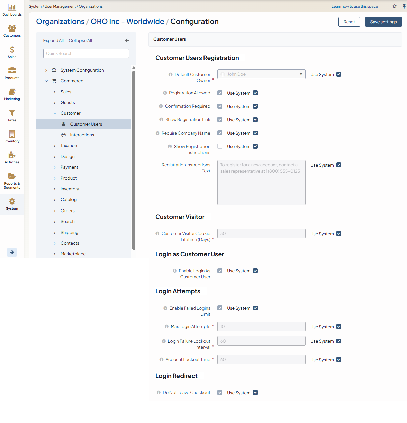Viewport: 407px width, 423px height.
Task: Uncheck Use System for Do Not Leave Checkout
Action: click(x=255, y=393)
